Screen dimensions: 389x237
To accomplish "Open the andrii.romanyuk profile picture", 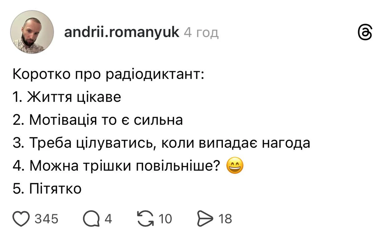I will (x=32, y=32).
